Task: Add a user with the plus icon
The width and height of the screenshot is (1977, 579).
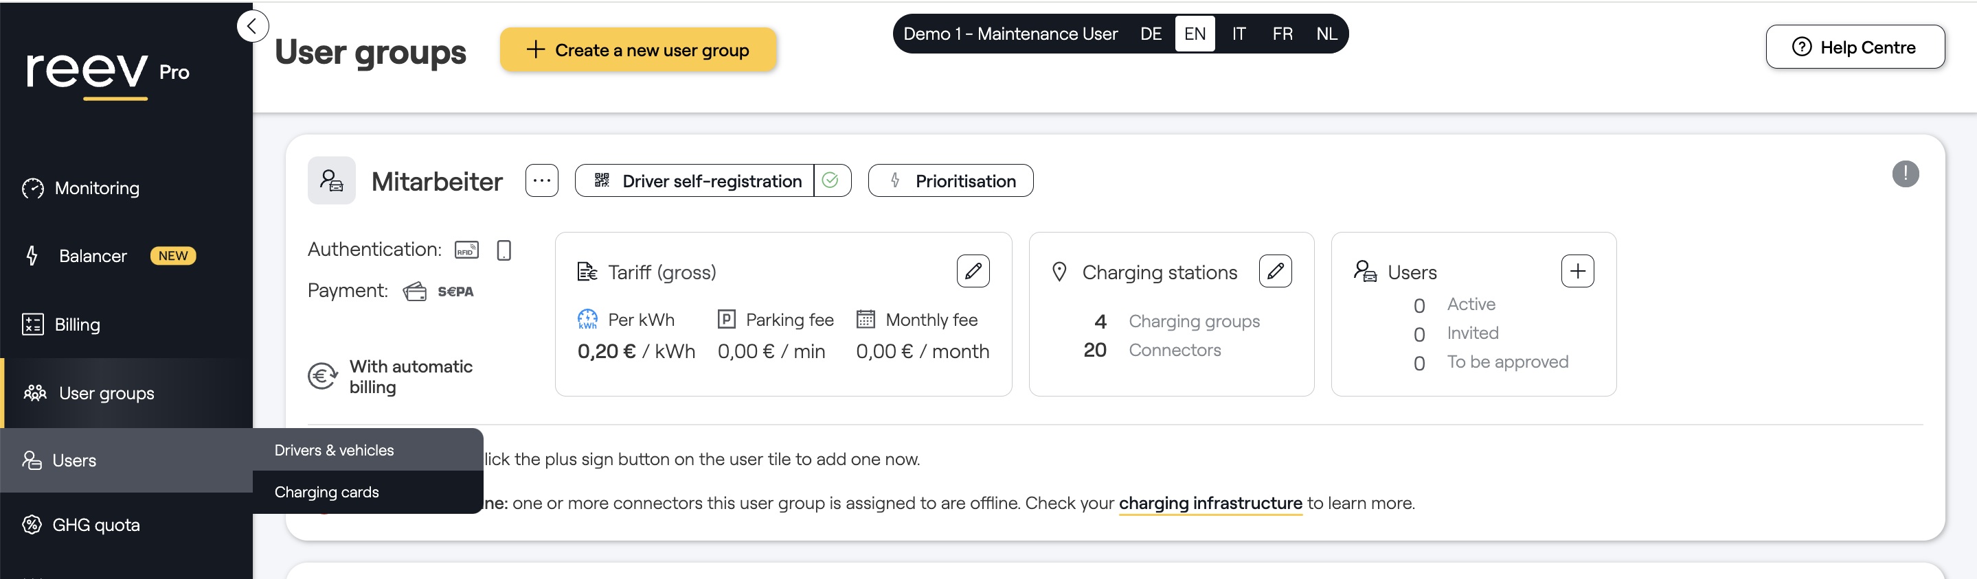Action: (1577, 271)
